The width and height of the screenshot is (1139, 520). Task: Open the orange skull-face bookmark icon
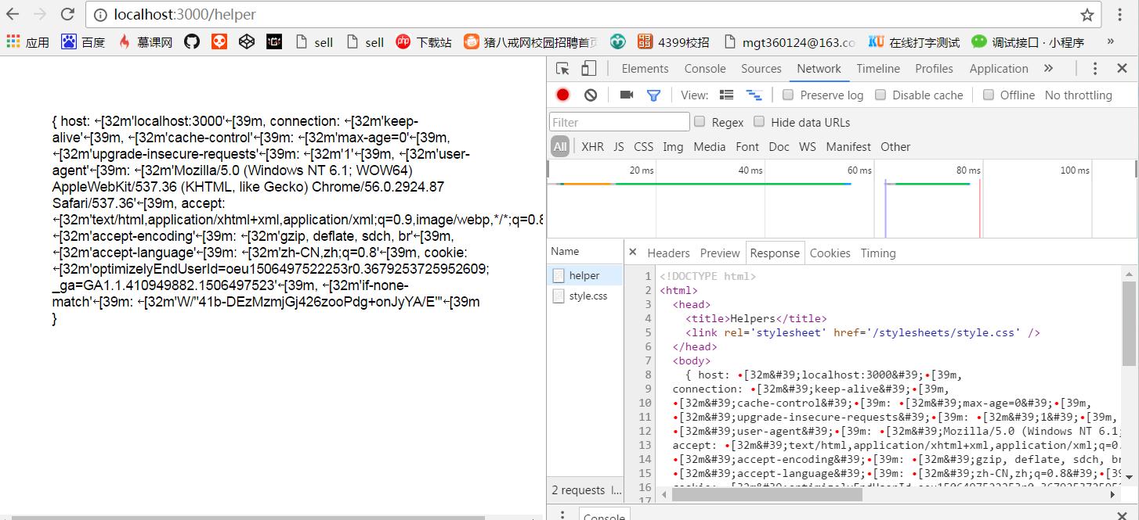tap(219, 41)
